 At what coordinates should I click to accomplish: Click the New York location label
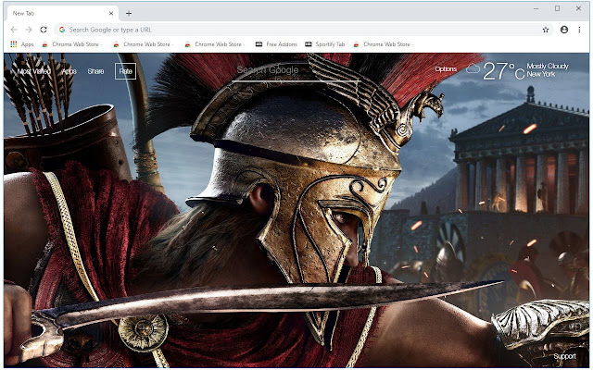coord(541,74)
